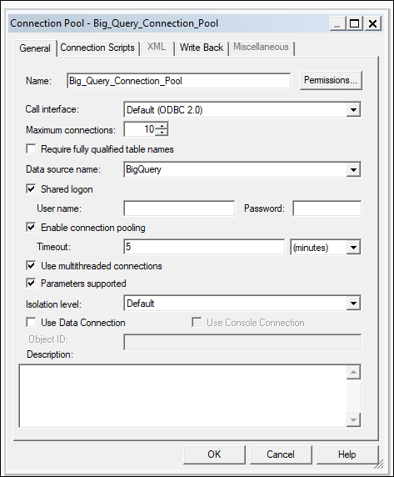Cancel the Connection Pool dialog

point(281,454)
